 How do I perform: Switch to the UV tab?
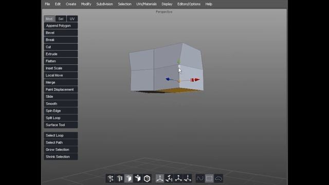pyautogui.click(x=72, y=18)
